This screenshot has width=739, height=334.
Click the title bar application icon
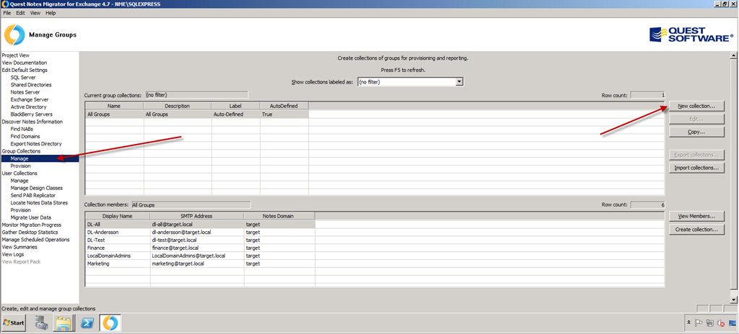pos(5,4)
